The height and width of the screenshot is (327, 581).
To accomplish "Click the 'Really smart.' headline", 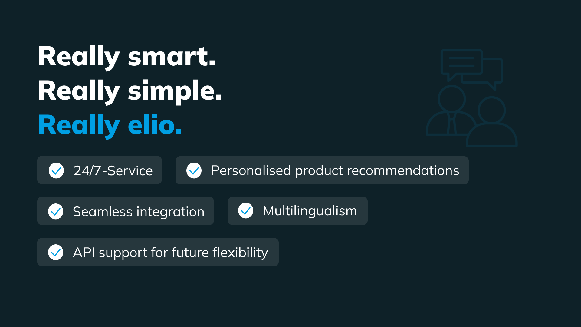I will tap(126, 57).
